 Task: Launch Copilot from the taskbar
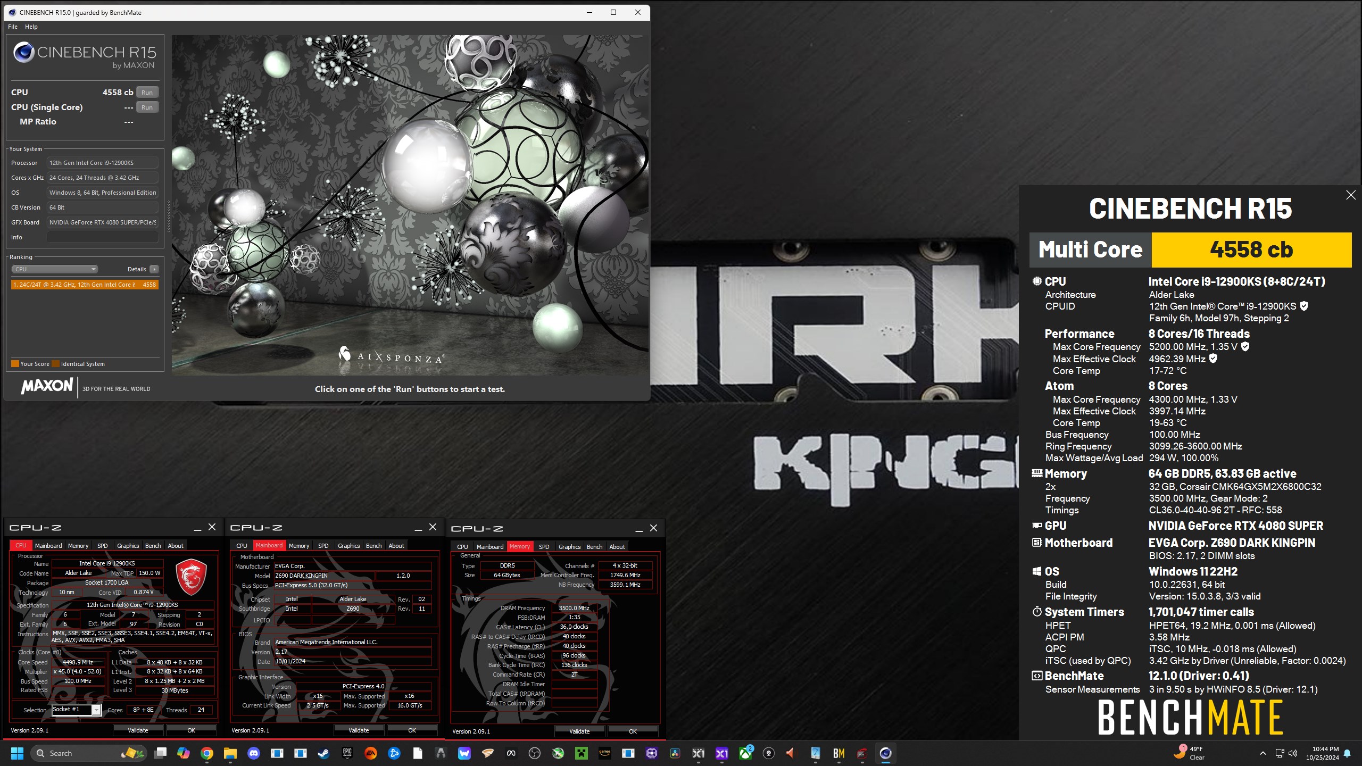point(184,753)
